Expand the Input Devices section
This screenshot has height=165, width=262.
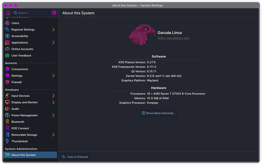pyautogui.click(x=53, y=96)
